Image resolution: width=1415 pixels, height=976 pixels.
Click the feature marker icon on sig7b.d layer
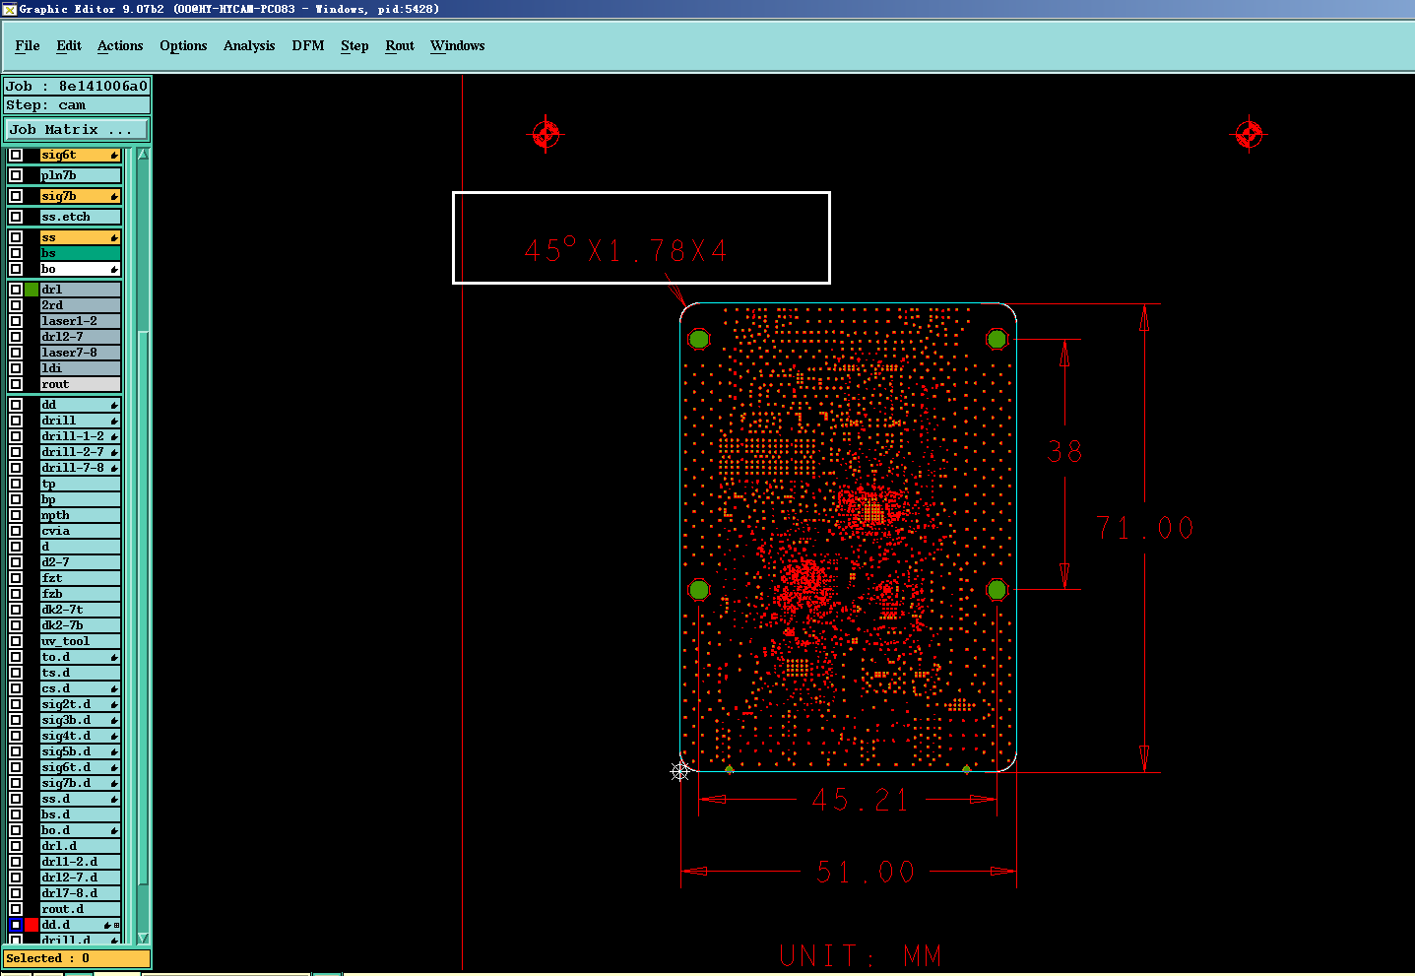114,784
